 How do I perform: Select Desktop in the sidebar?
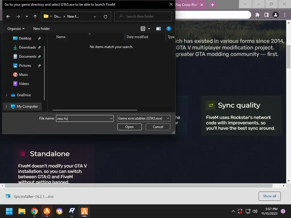(25, 38)
